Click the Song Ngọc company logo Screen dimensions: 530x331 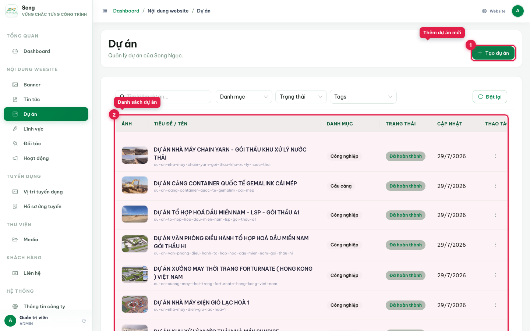11,11
